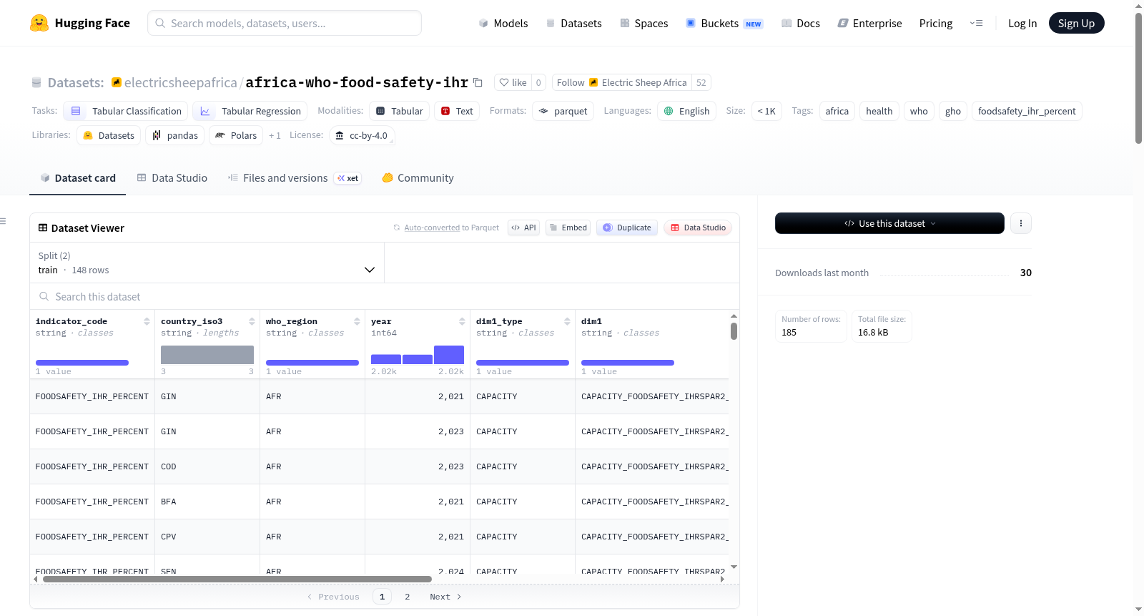
Task: Filter by the parquet format tag
Action: 563,111
